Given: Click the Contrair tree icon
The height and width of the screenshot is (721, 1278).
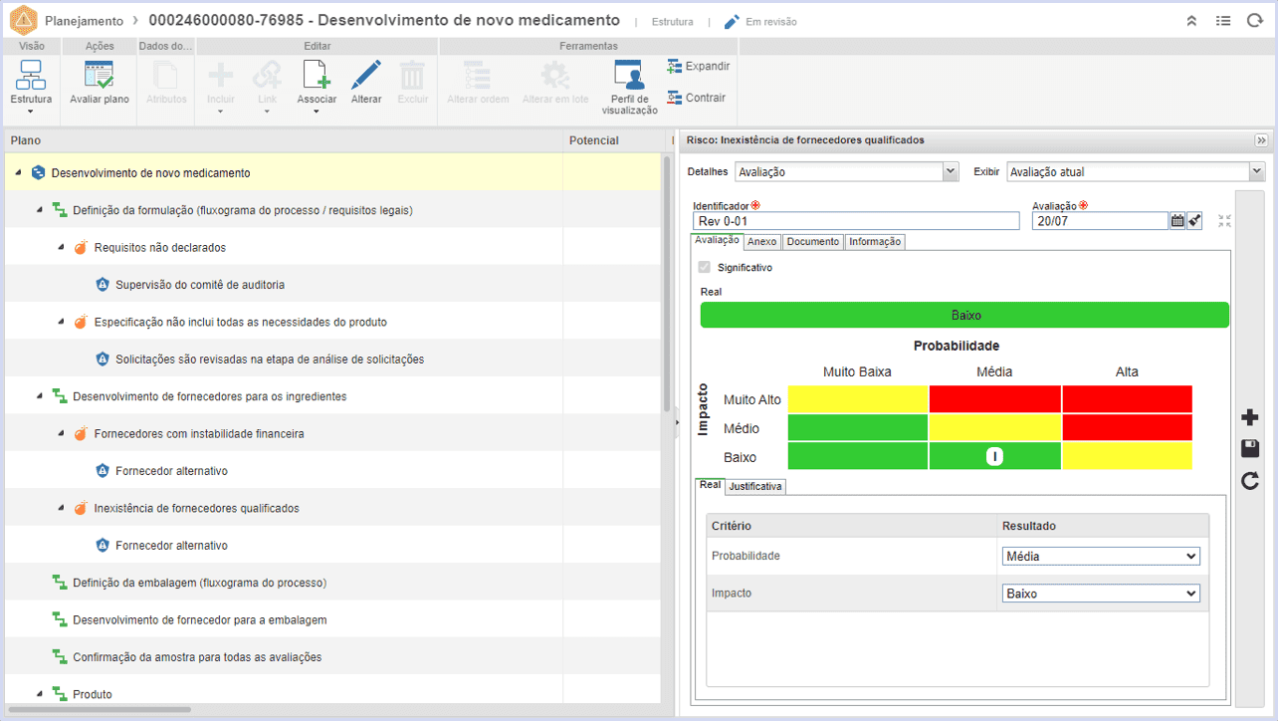Looking at the screenshot, I should coord(674,98).
